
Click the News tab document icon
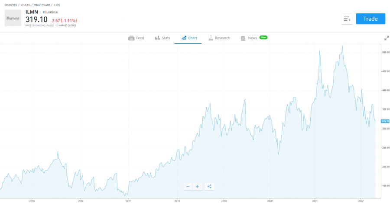point(243,38)
